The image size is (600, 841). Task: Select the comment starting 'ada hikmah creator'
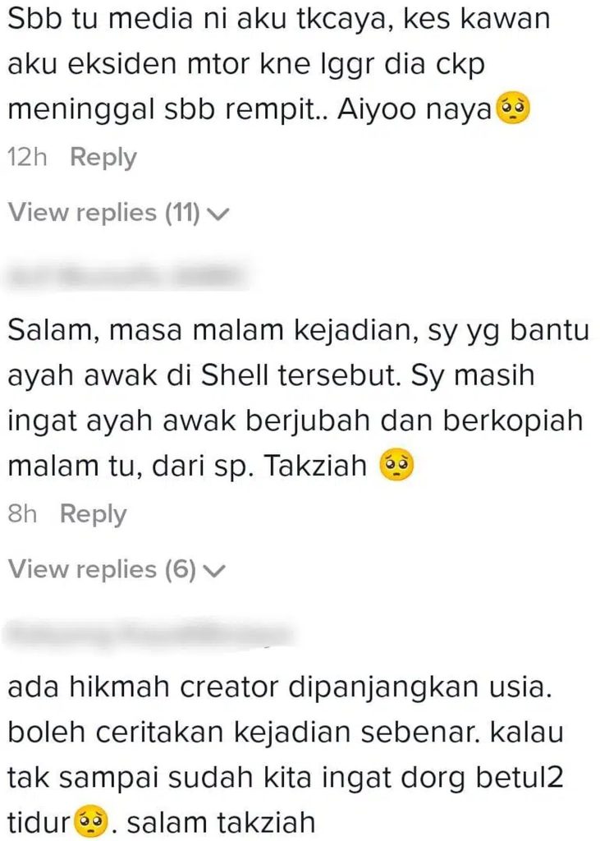[x=286, y=755]
